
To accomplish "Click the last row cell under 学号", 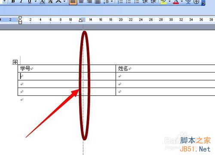I will tap(67, 91).
